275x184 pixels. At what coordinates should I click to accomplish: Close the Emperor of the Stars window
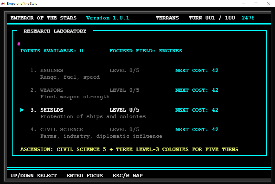tap(269, 4)
